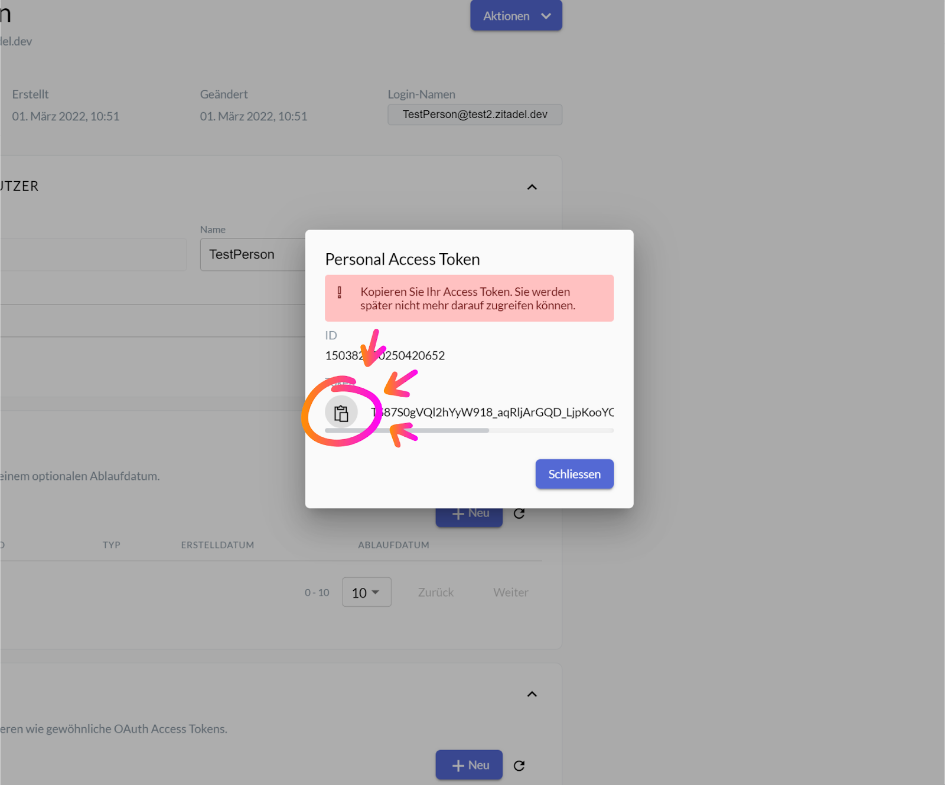Click the Neu button behind the dialog
The height and width of the screenshot is (785, 945).
(x=470, y=516)
